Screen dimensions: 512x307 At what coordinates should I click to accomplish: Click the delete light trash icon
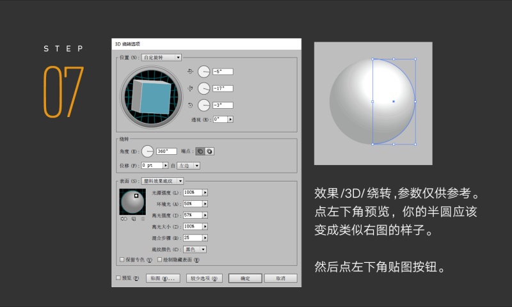[x=143, y=219]
